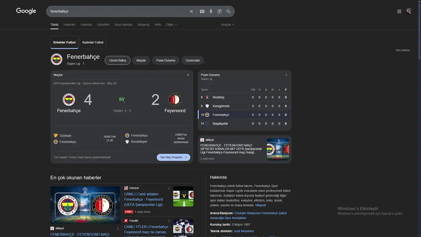Open Hürriyet article thumbnail
Viewport: 421px width, 237px height.
(x=183, y=197)
